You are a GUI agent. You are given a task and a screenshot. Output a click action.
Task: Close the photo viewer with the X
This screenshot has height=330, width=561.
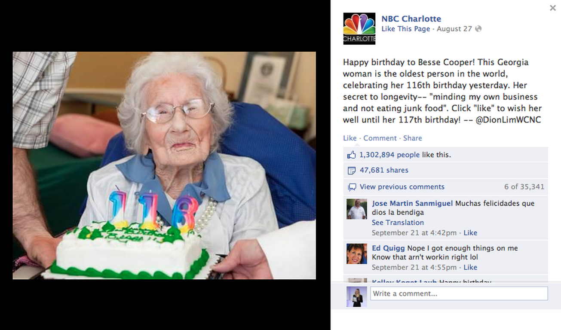coord(552,8)
